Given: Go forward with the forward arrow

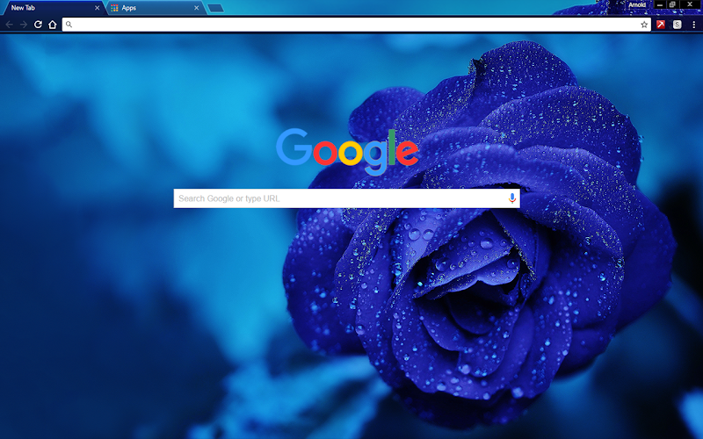Looking at the screenshot, I should coord(24,25).
